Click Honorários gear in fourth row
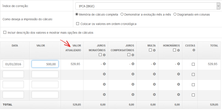Image resolution: width=222 pixels, height=110 pixels. 178,94
